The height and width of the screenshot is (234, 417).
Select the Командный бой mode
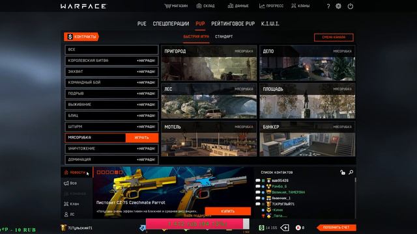111,83
